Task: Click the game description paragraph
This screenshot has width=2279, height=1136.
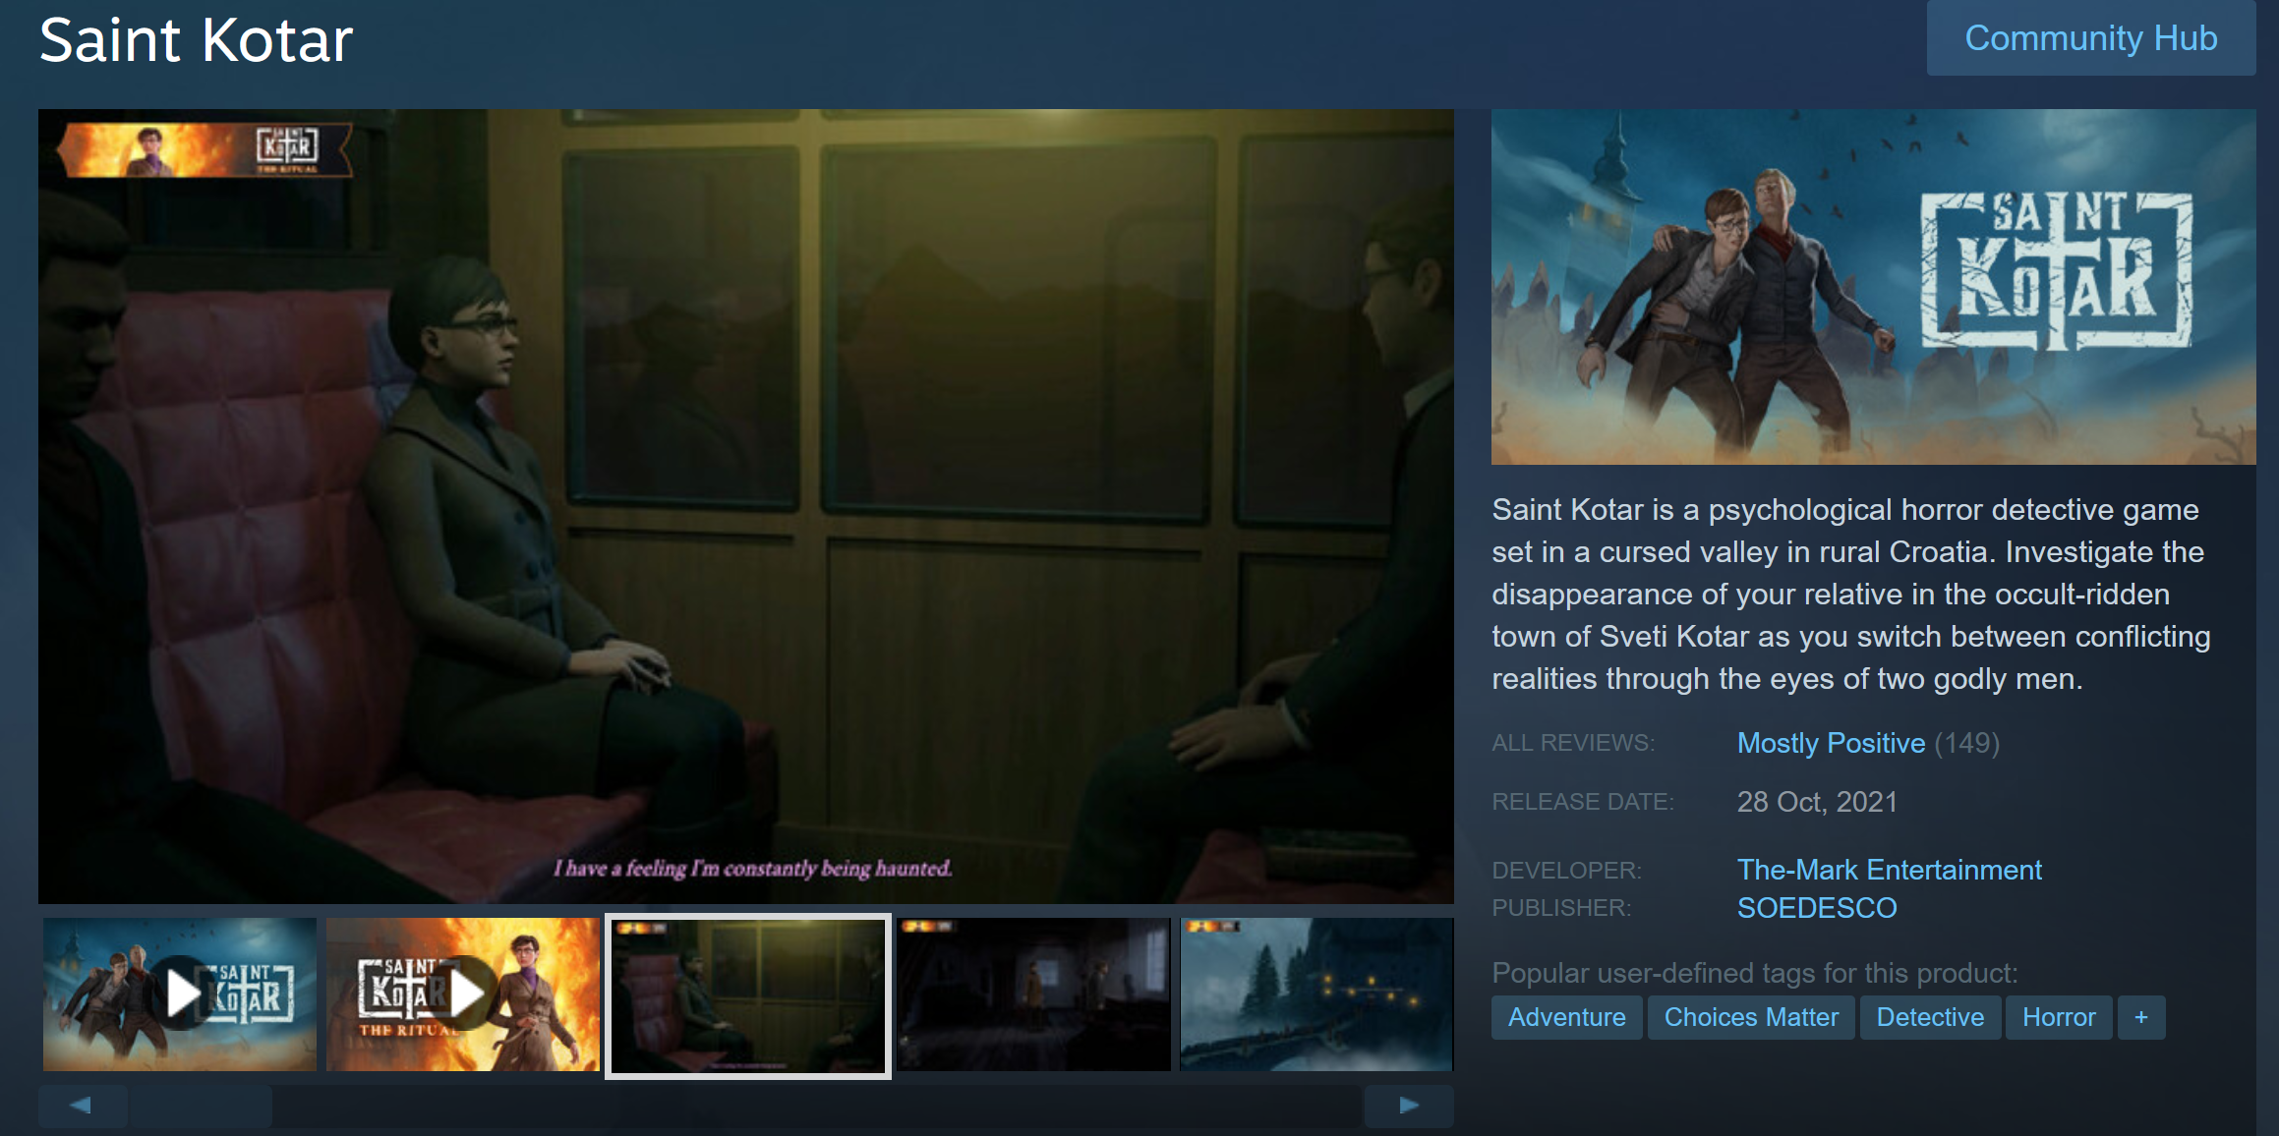Action: pos(1851,594)
